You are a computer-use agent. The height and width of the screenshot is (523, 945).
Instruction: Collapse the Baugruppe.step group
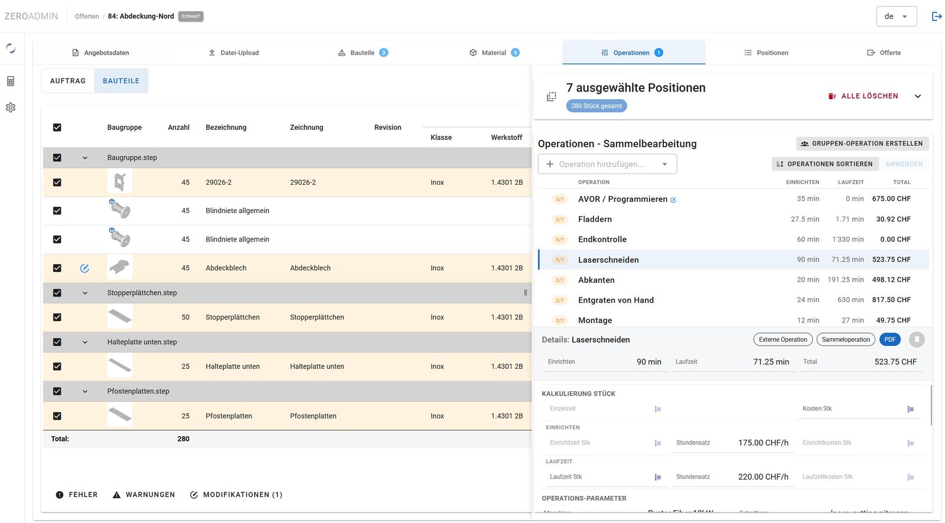(x=85, y=158)
